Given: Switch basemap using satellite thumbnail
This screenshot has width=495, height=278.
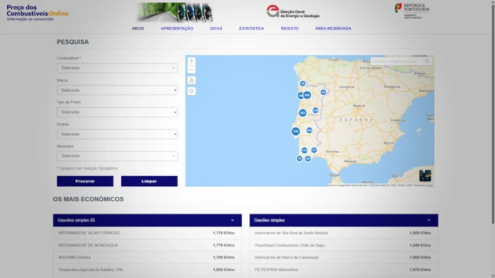Looking at the screenshot, I should [x=425, y=176].
